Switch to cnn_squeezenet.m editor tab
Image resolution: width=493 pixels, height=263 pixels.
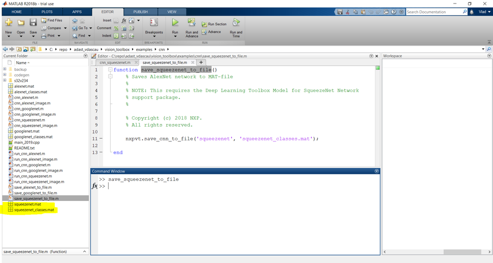(115, 63)
